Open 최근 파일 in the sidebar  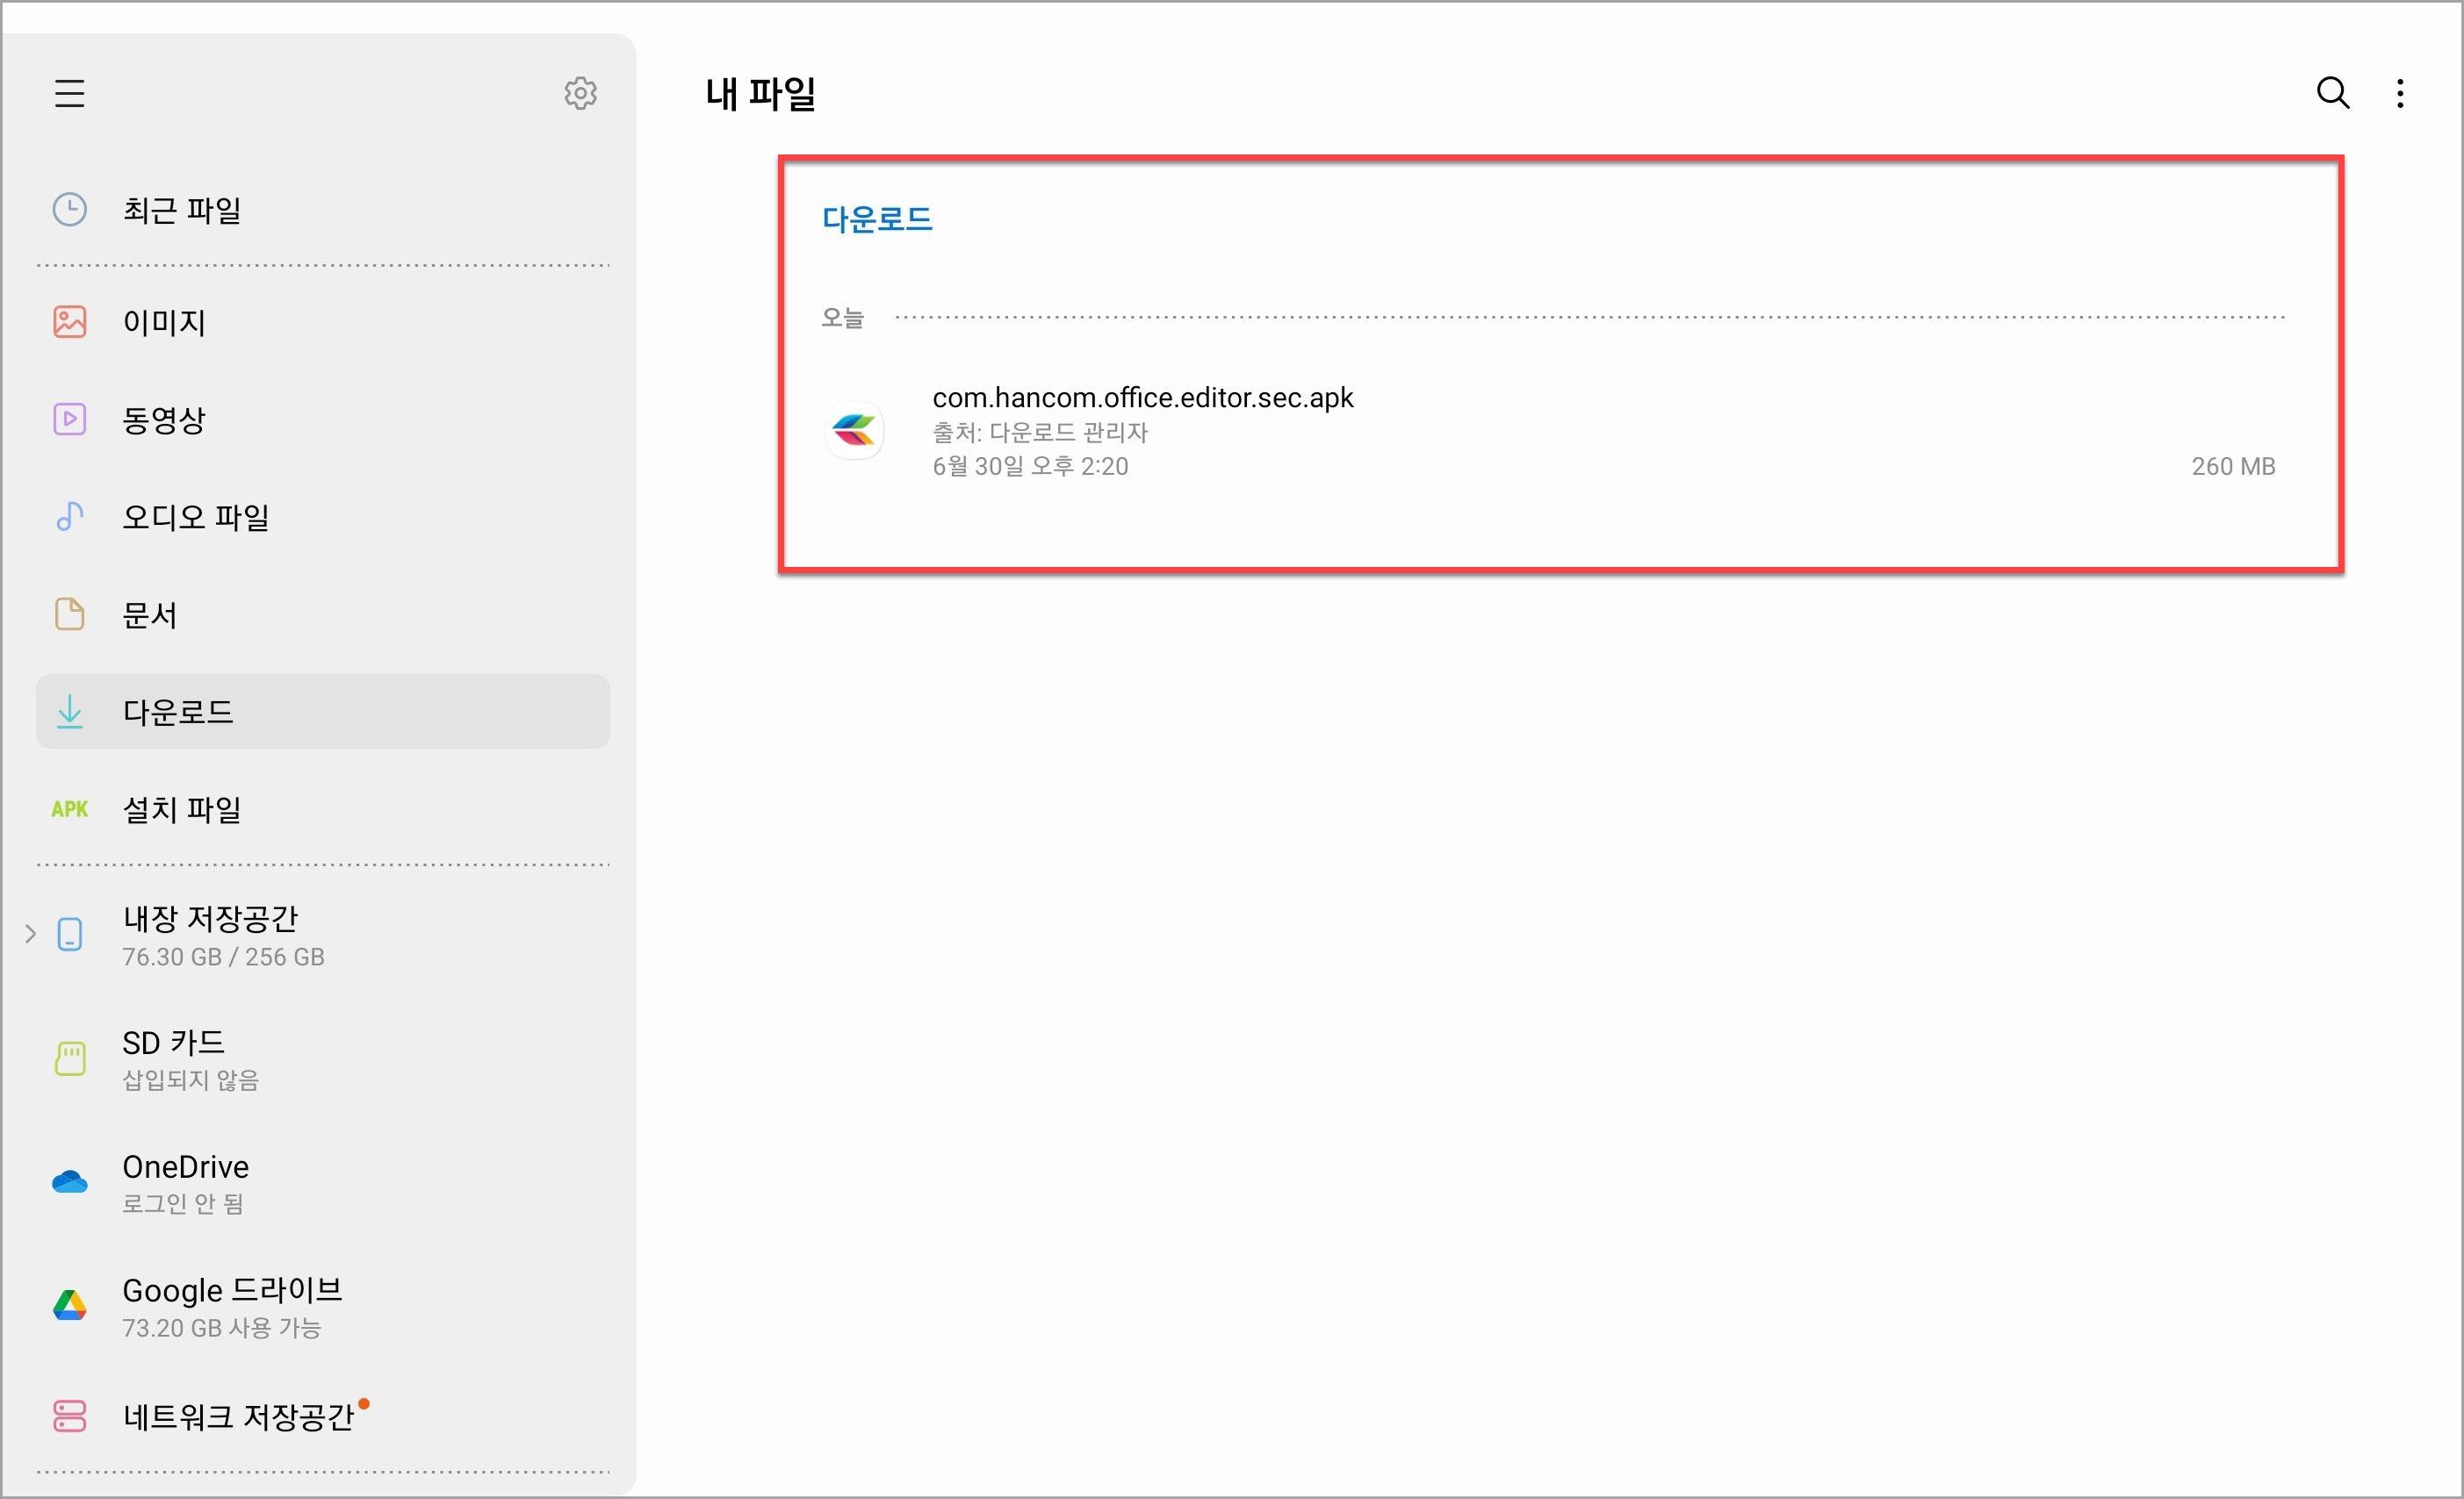tap(323, 210)
